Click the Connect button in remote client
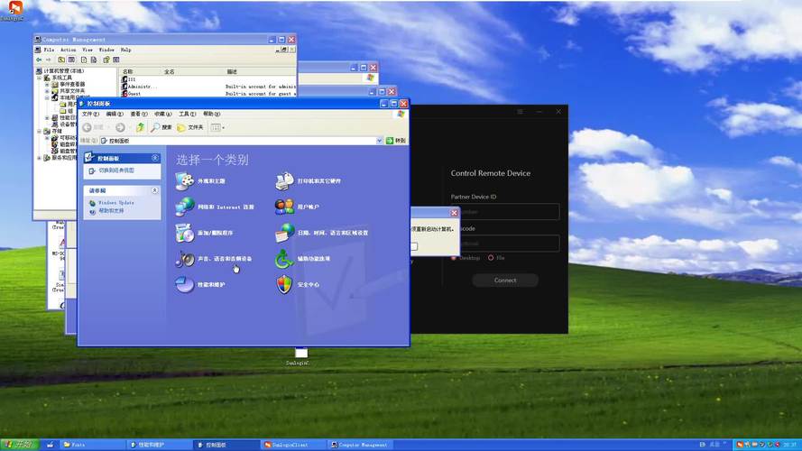 (505, 281)
